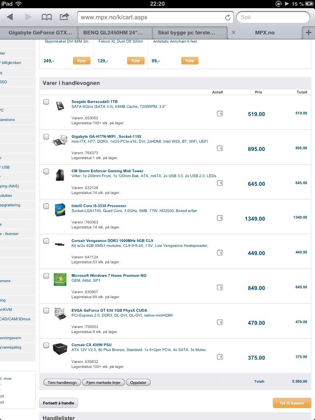
Task: Open the Skjermkabel DVI M/M 2m link
Action: click(66, 41)
